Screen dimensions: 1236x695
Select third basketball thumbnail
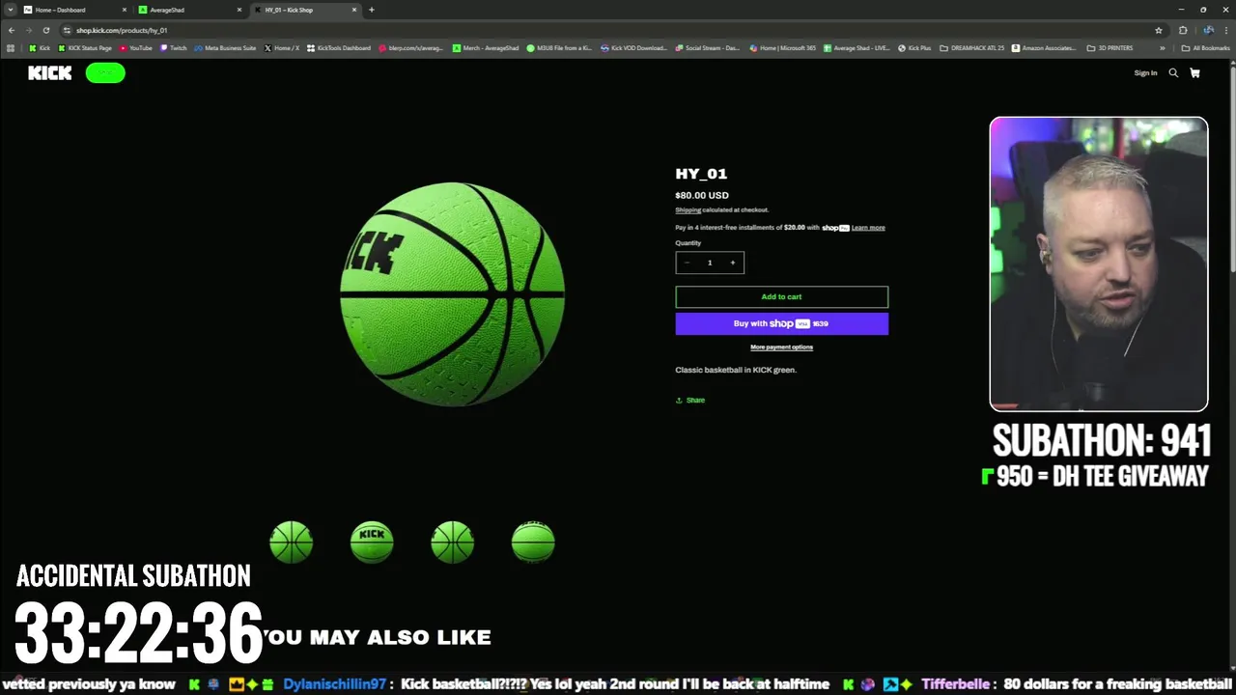click(453, 542)
